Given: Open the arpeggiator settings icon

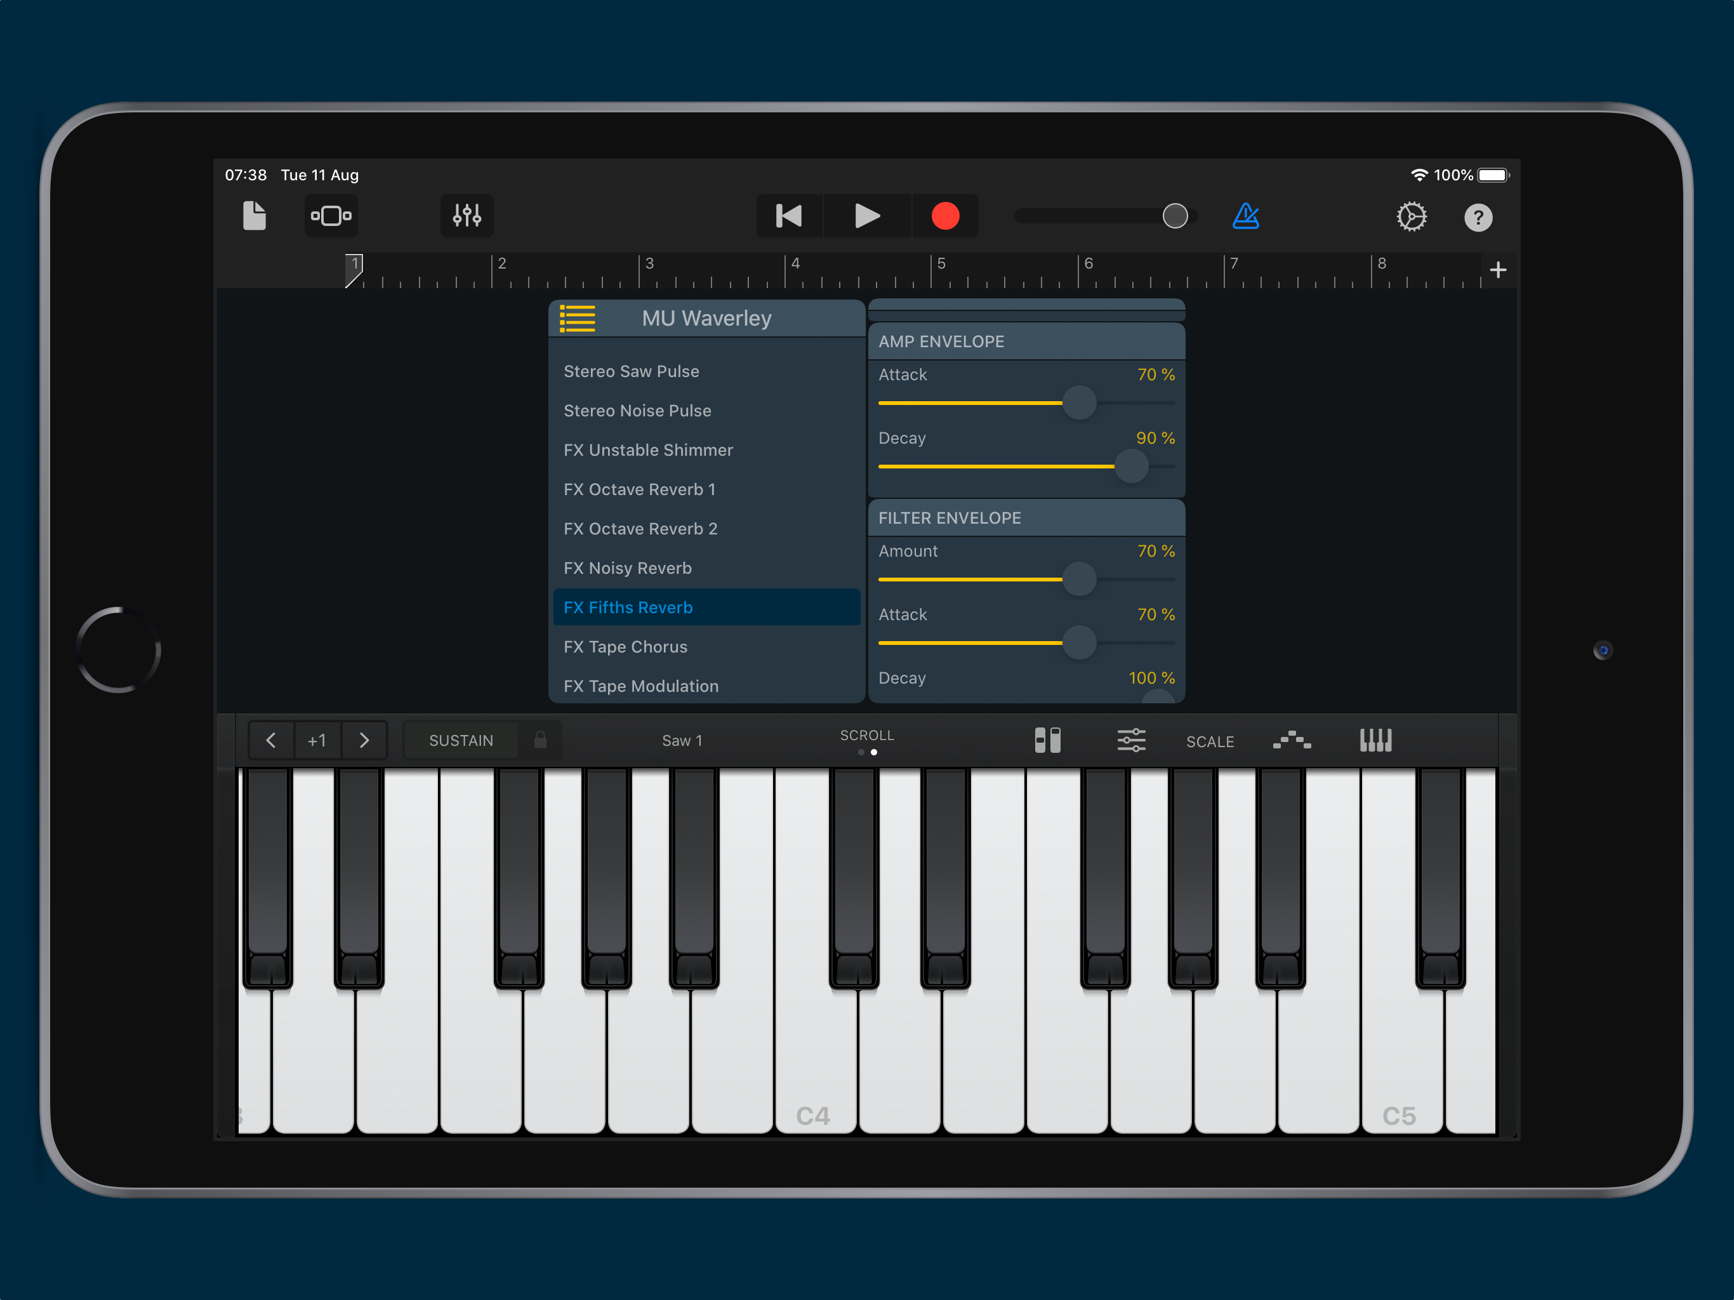Looking at the screenshot, I should [1291, 740].
